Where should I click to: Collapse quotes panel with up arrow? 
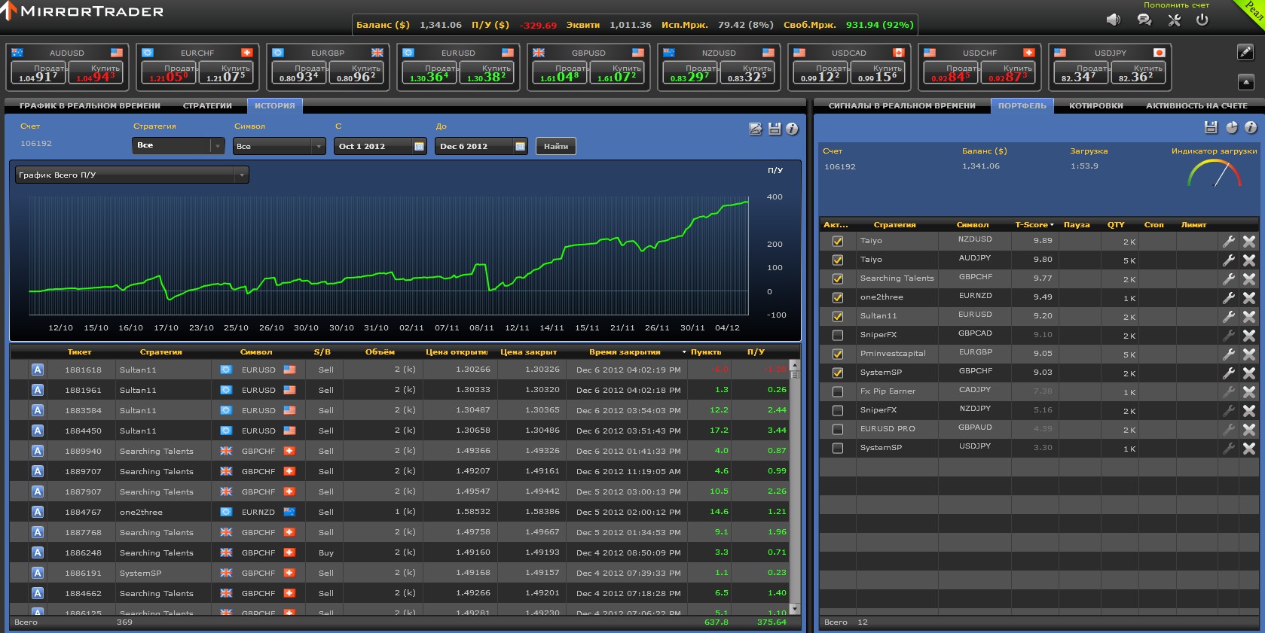click(x=1245, y=81)
